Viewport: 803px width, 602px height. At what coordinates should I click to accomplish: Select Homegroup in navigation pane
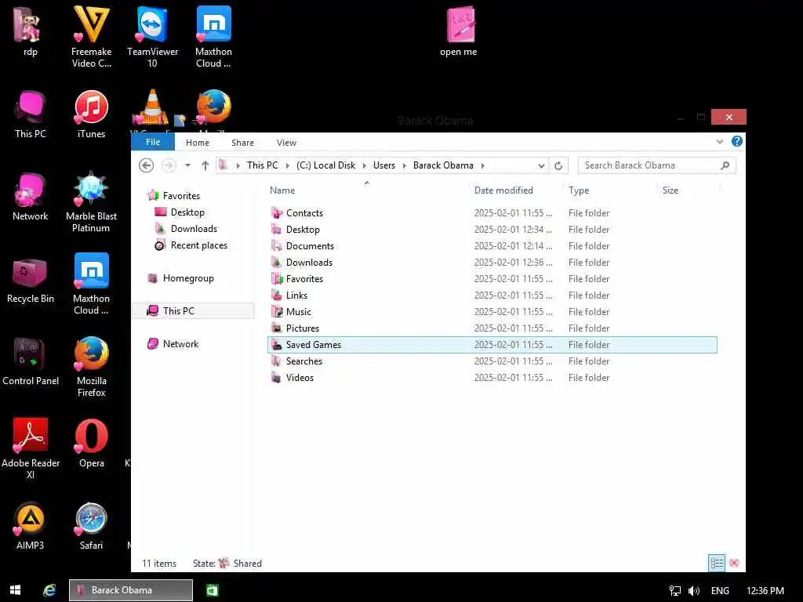(x=180, y=278)
